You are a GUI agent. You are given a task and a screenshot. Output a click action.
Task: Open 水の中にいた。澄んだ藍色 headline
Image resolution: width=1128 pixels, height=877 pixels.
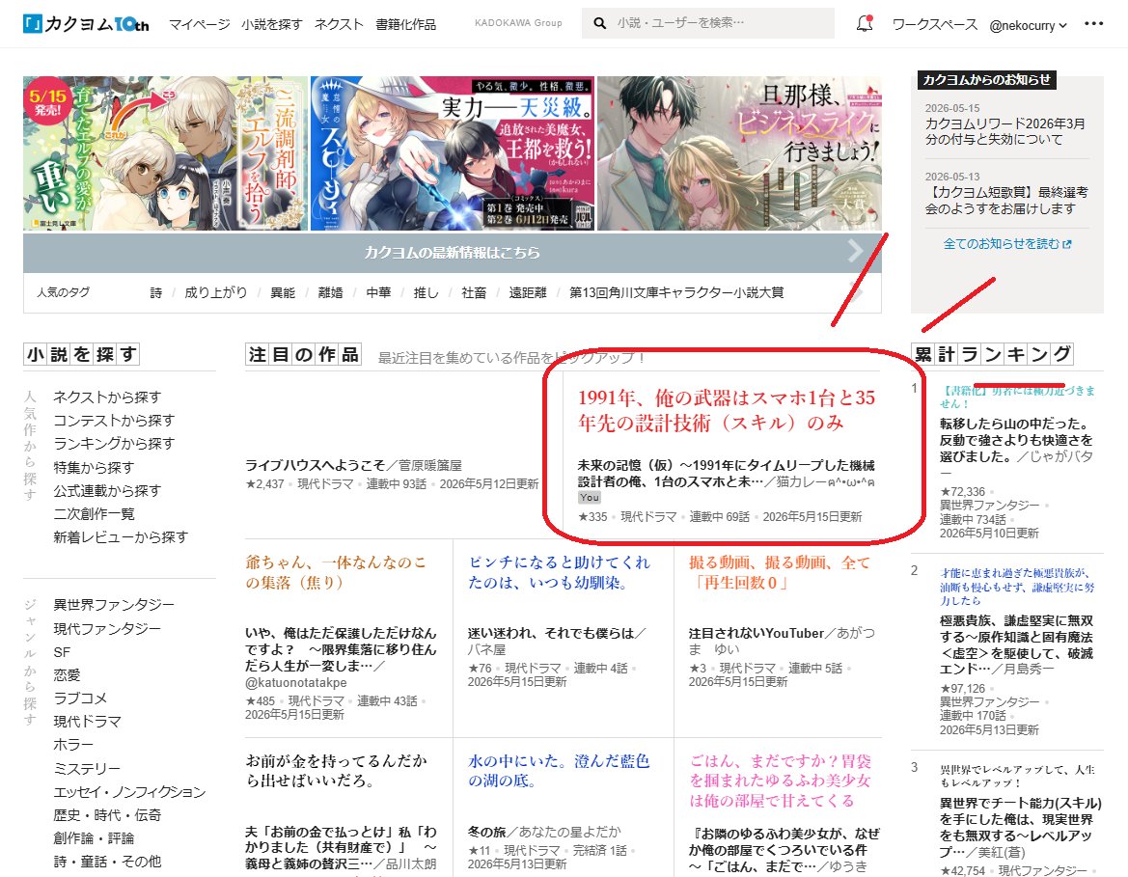click(x=559, y=771)
